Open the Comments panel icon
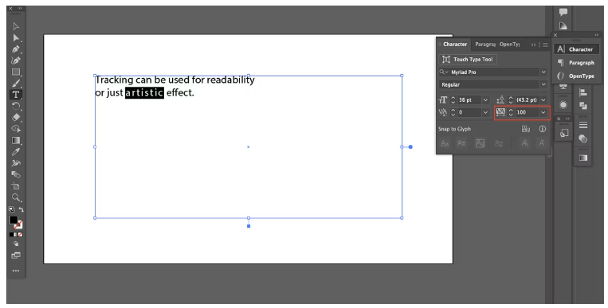The width and height of the screenshot is (608, 308). 563,12
